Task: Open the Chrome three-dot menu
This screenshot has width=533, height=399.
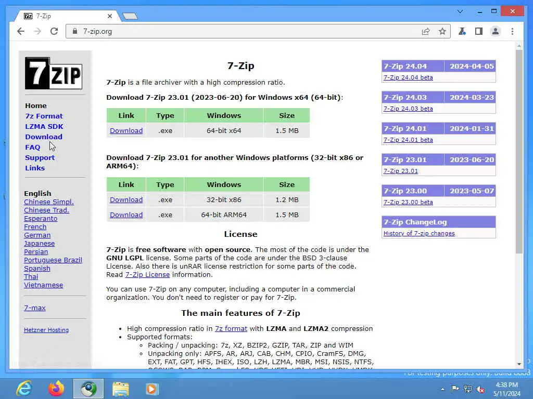Action: [x=512, y=32]
